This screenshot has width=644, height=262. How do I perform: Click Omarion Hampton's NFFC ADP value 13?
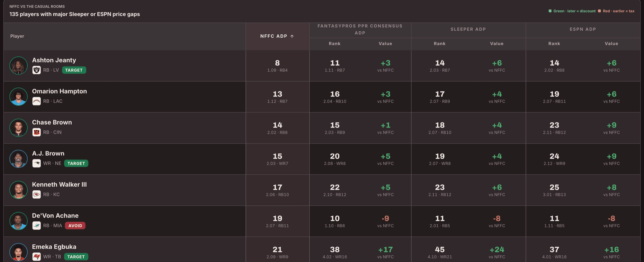tap(277, 94)
